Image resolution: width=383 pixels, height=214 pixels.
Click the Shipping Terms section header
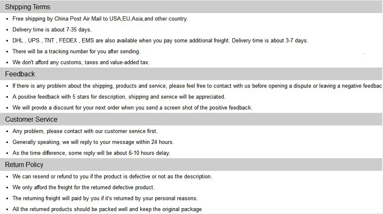[x=28, y=7]
